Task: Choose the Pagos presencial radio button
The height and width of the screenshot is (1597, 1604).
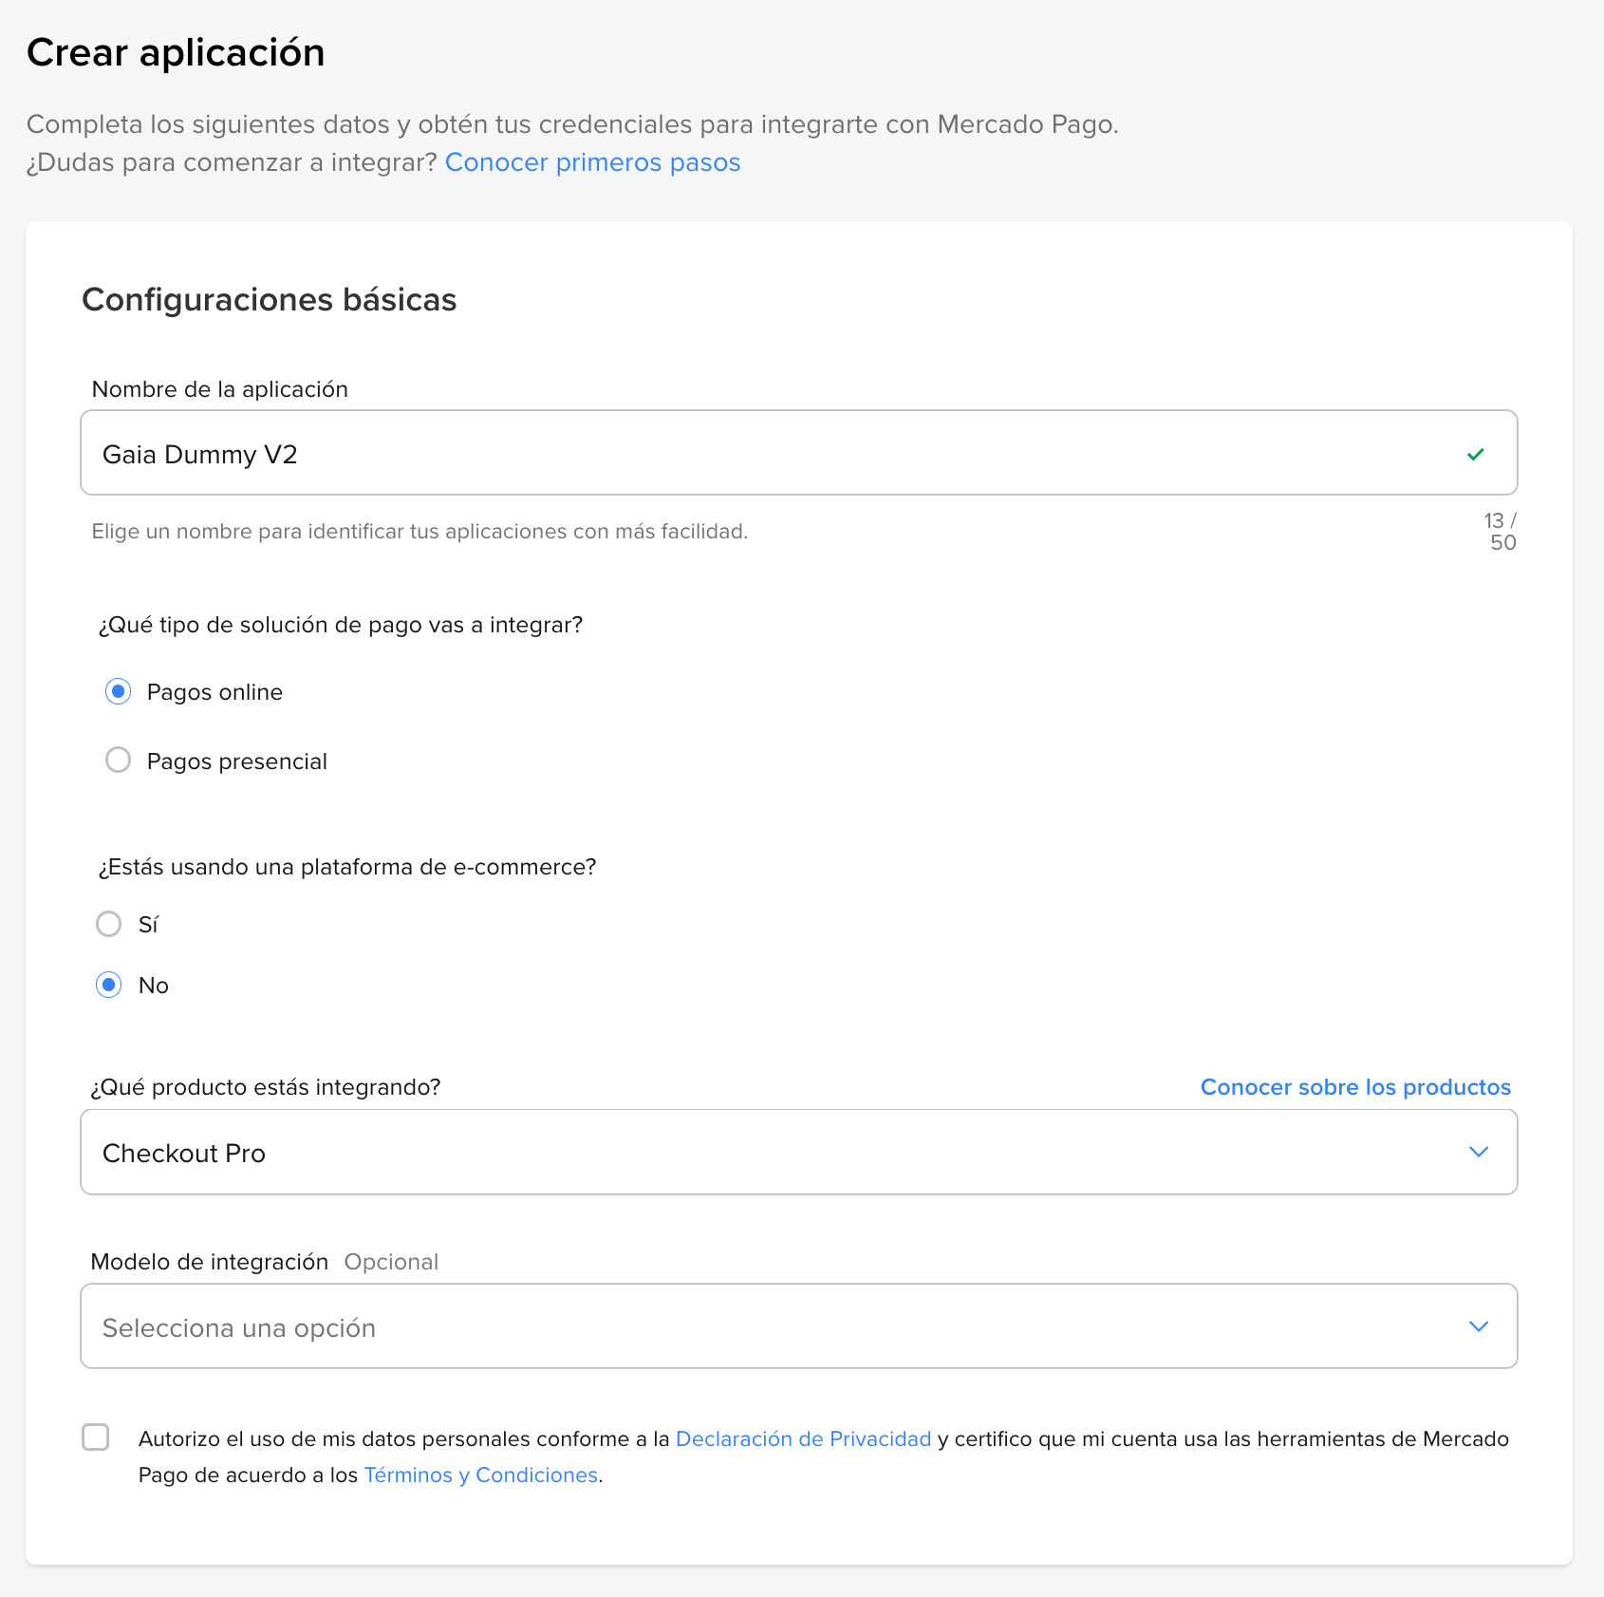Action: [x=118, y=761]
